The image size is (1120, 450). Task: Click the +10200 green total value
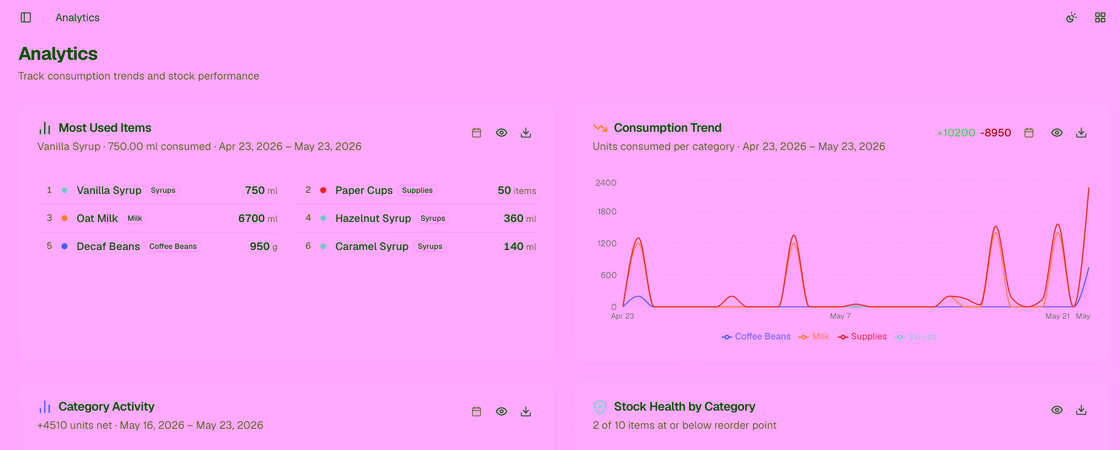pos(956,132)
